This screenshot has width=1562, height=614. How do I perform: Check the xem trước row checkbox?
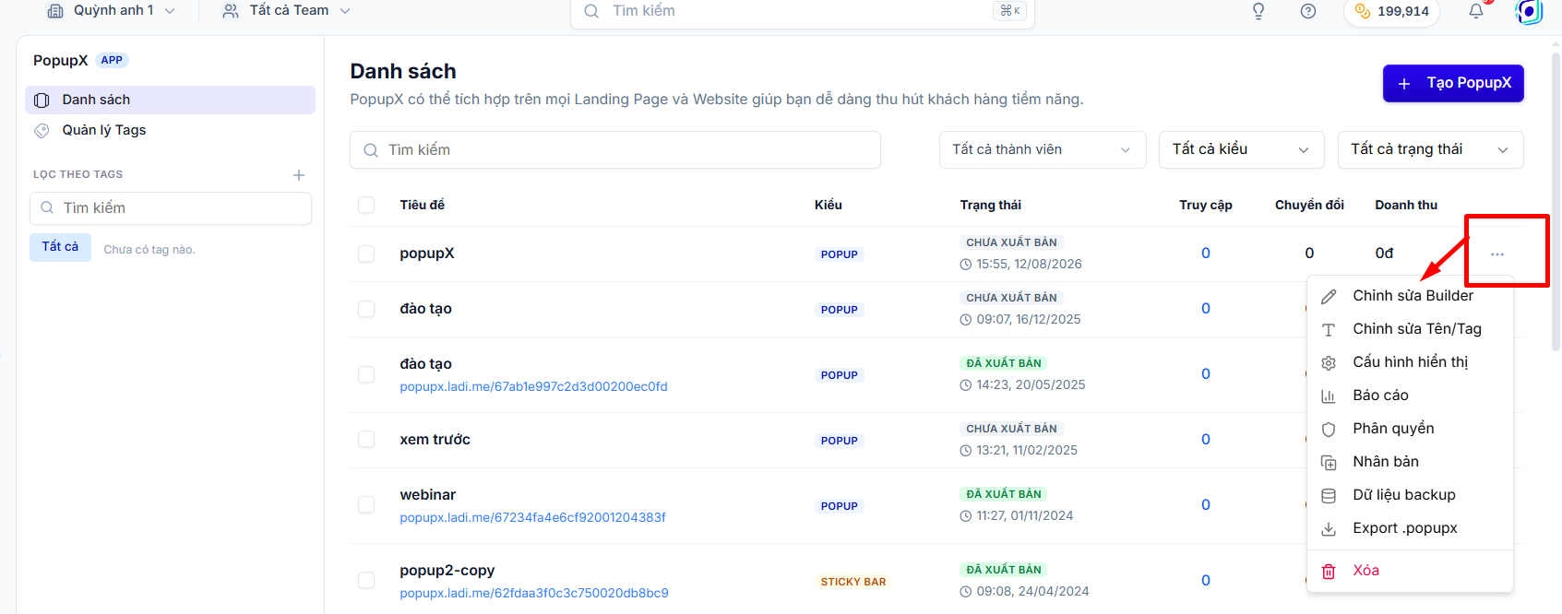(366, 440)
